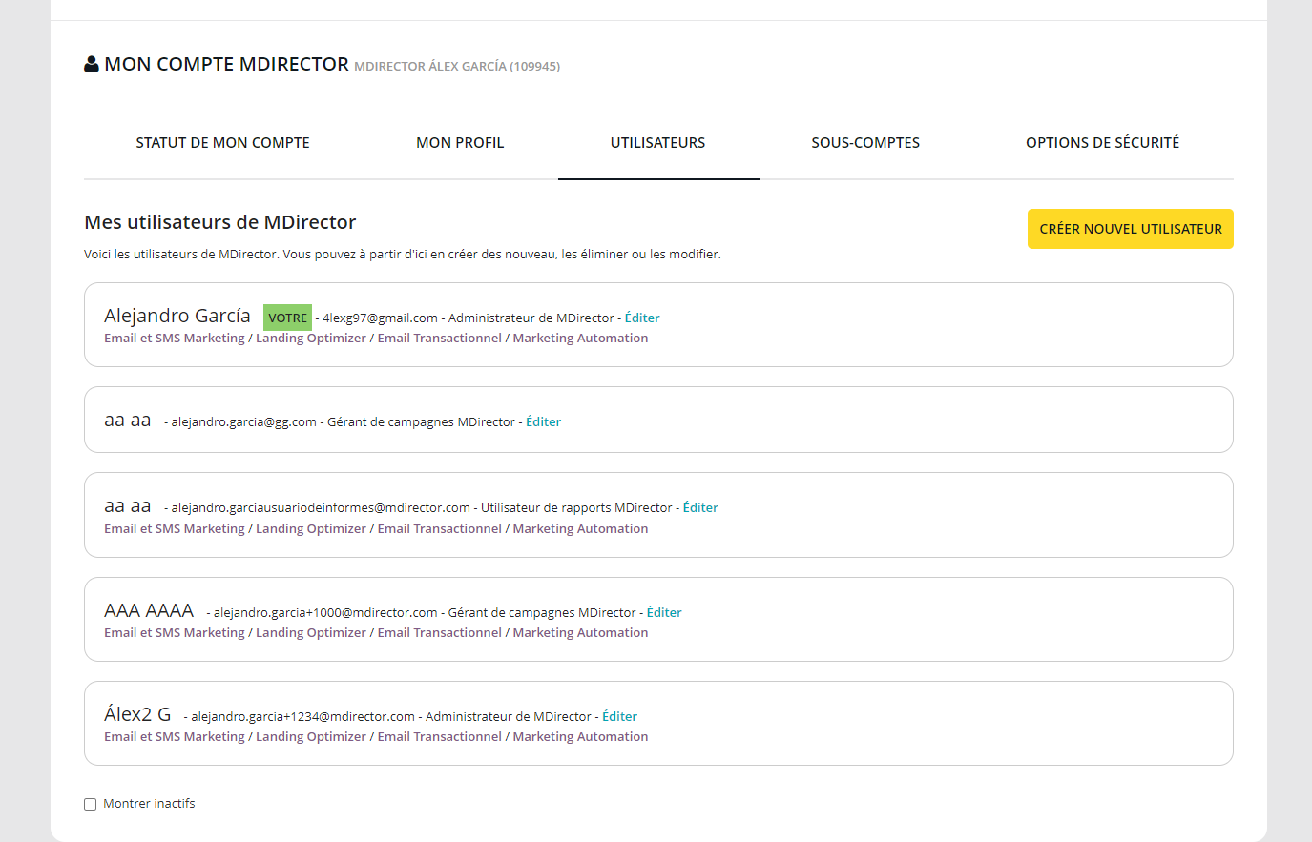Image resolution: width=1312 pixels, height=842 pixels.
Task: Click the Álex2 G user name
Action: [137, 714]
